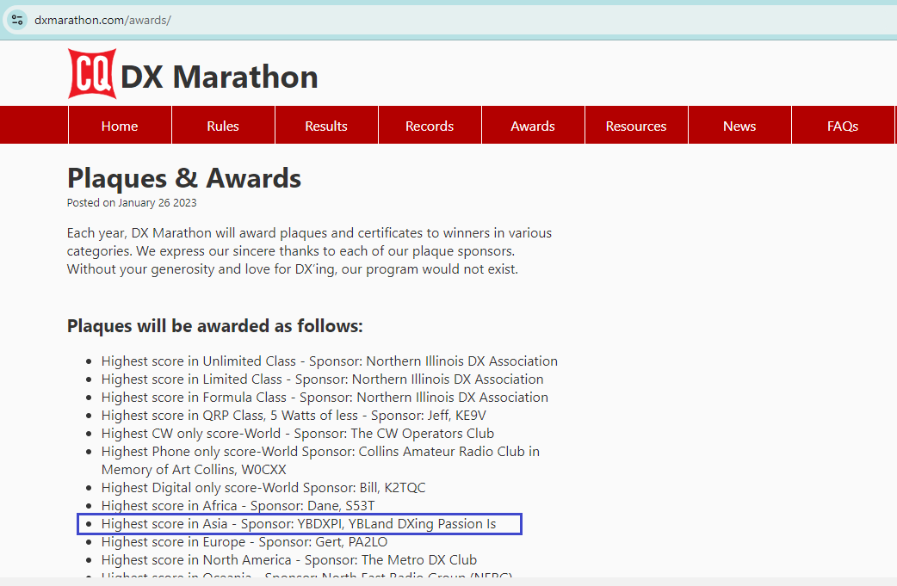This screenshot has width=897, height=586.
Task: Click the Highest Phone only score-World line
Action: 320,460
